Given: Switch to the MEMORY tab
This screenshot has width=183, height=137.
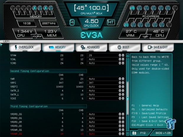Looking at the screenshot, I should point(58,47).
